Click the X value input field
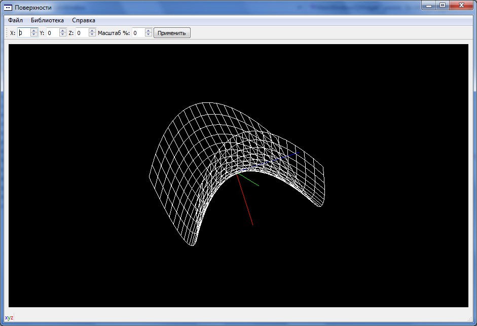Image resolution: width=477 pixels, height=326 pixels. pyautogui.click(x=24, y=33)
